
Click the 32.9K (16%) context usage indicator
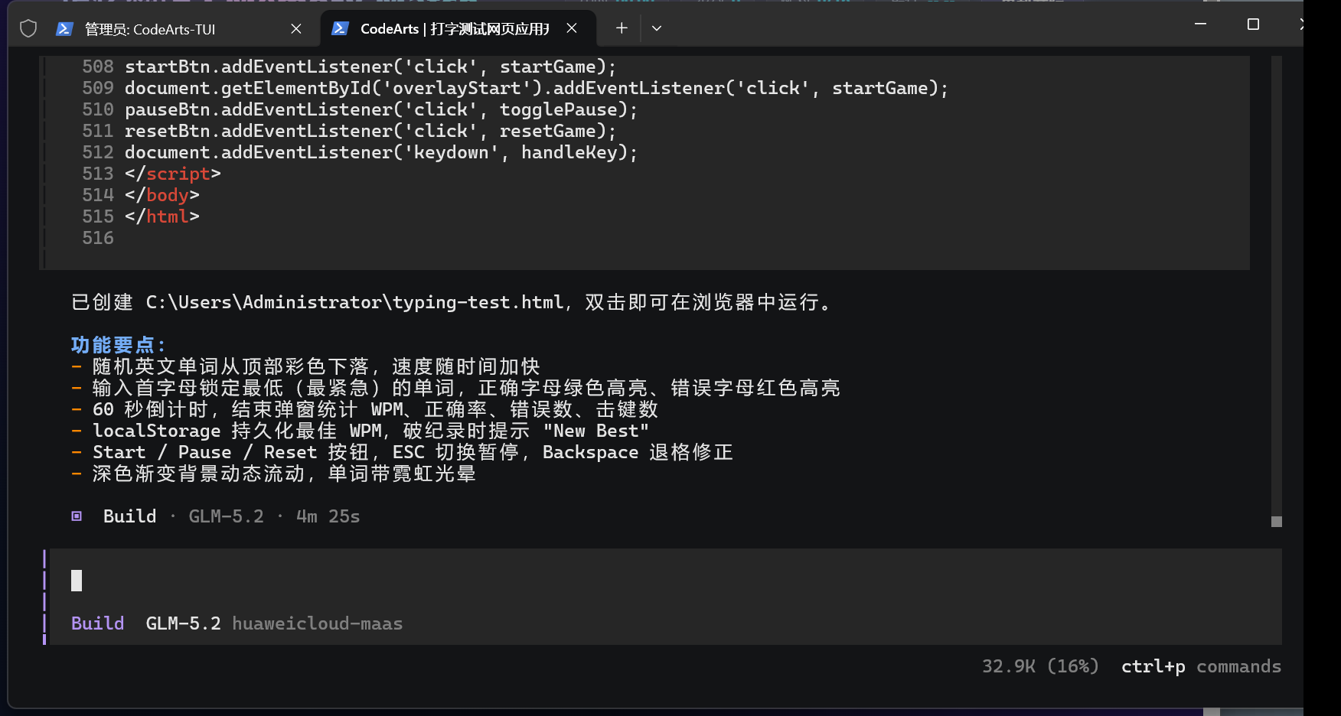pos(1040,666)
